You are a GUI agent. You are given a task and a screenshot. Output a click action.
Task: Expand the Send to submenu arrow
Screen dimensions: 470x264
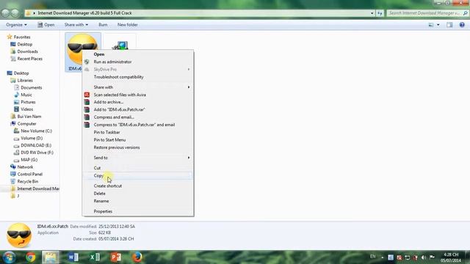pos(189,158)
